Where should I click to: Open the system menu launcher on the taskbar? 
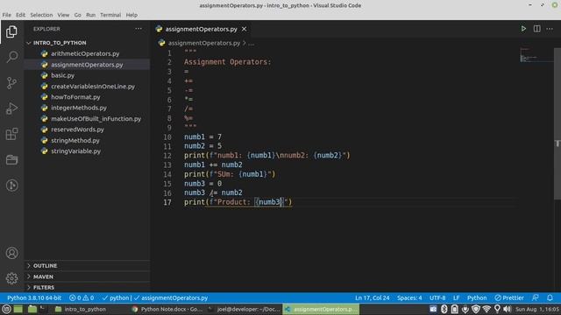[x=6, y=309]
